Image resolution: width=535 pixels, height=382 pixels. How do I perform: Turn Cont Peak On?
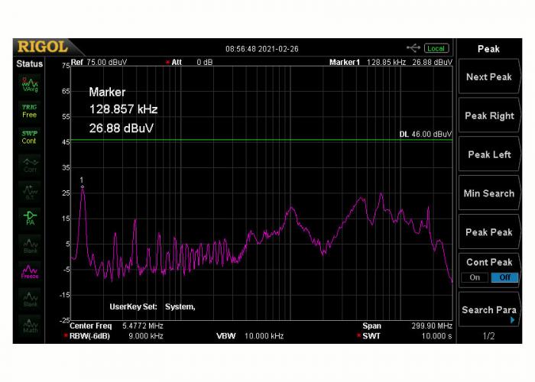pyautogui.click(x=475, y=277)
